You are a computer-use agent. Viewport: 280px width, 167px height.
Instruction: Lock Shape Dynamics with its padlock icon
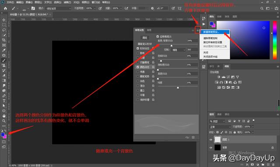(153, 49)
